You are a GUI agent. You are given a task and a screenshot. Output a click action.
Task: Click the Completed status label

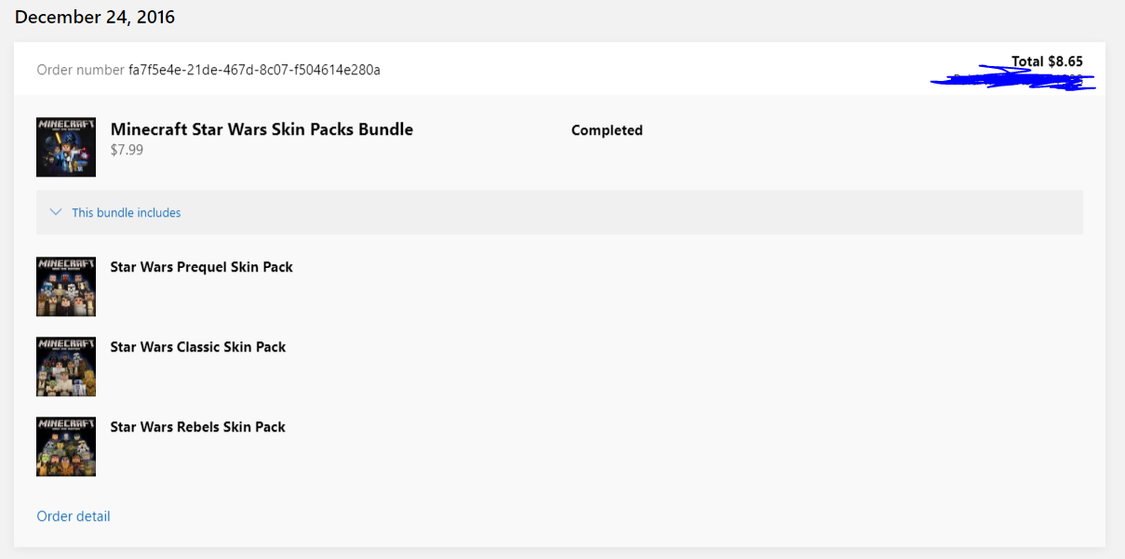tap(607, 130)
